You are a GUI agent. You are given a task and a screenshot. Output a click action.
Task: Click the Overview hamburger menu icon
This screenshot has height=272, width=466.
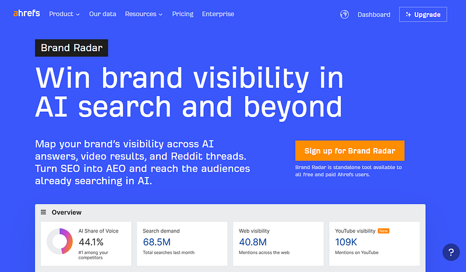point(43,212)
